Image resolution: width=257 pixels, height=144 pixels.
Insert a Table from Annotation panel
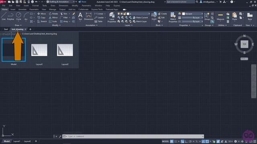click(x=98, y=21)
